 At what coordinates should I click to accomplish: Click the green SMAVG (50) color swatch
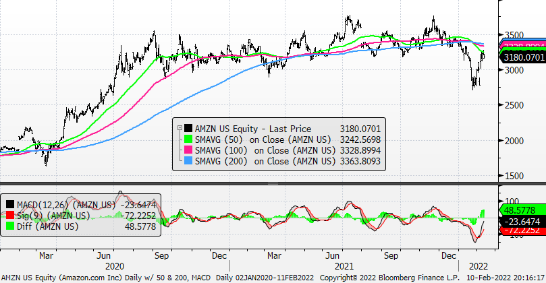[x=188, y=139]
